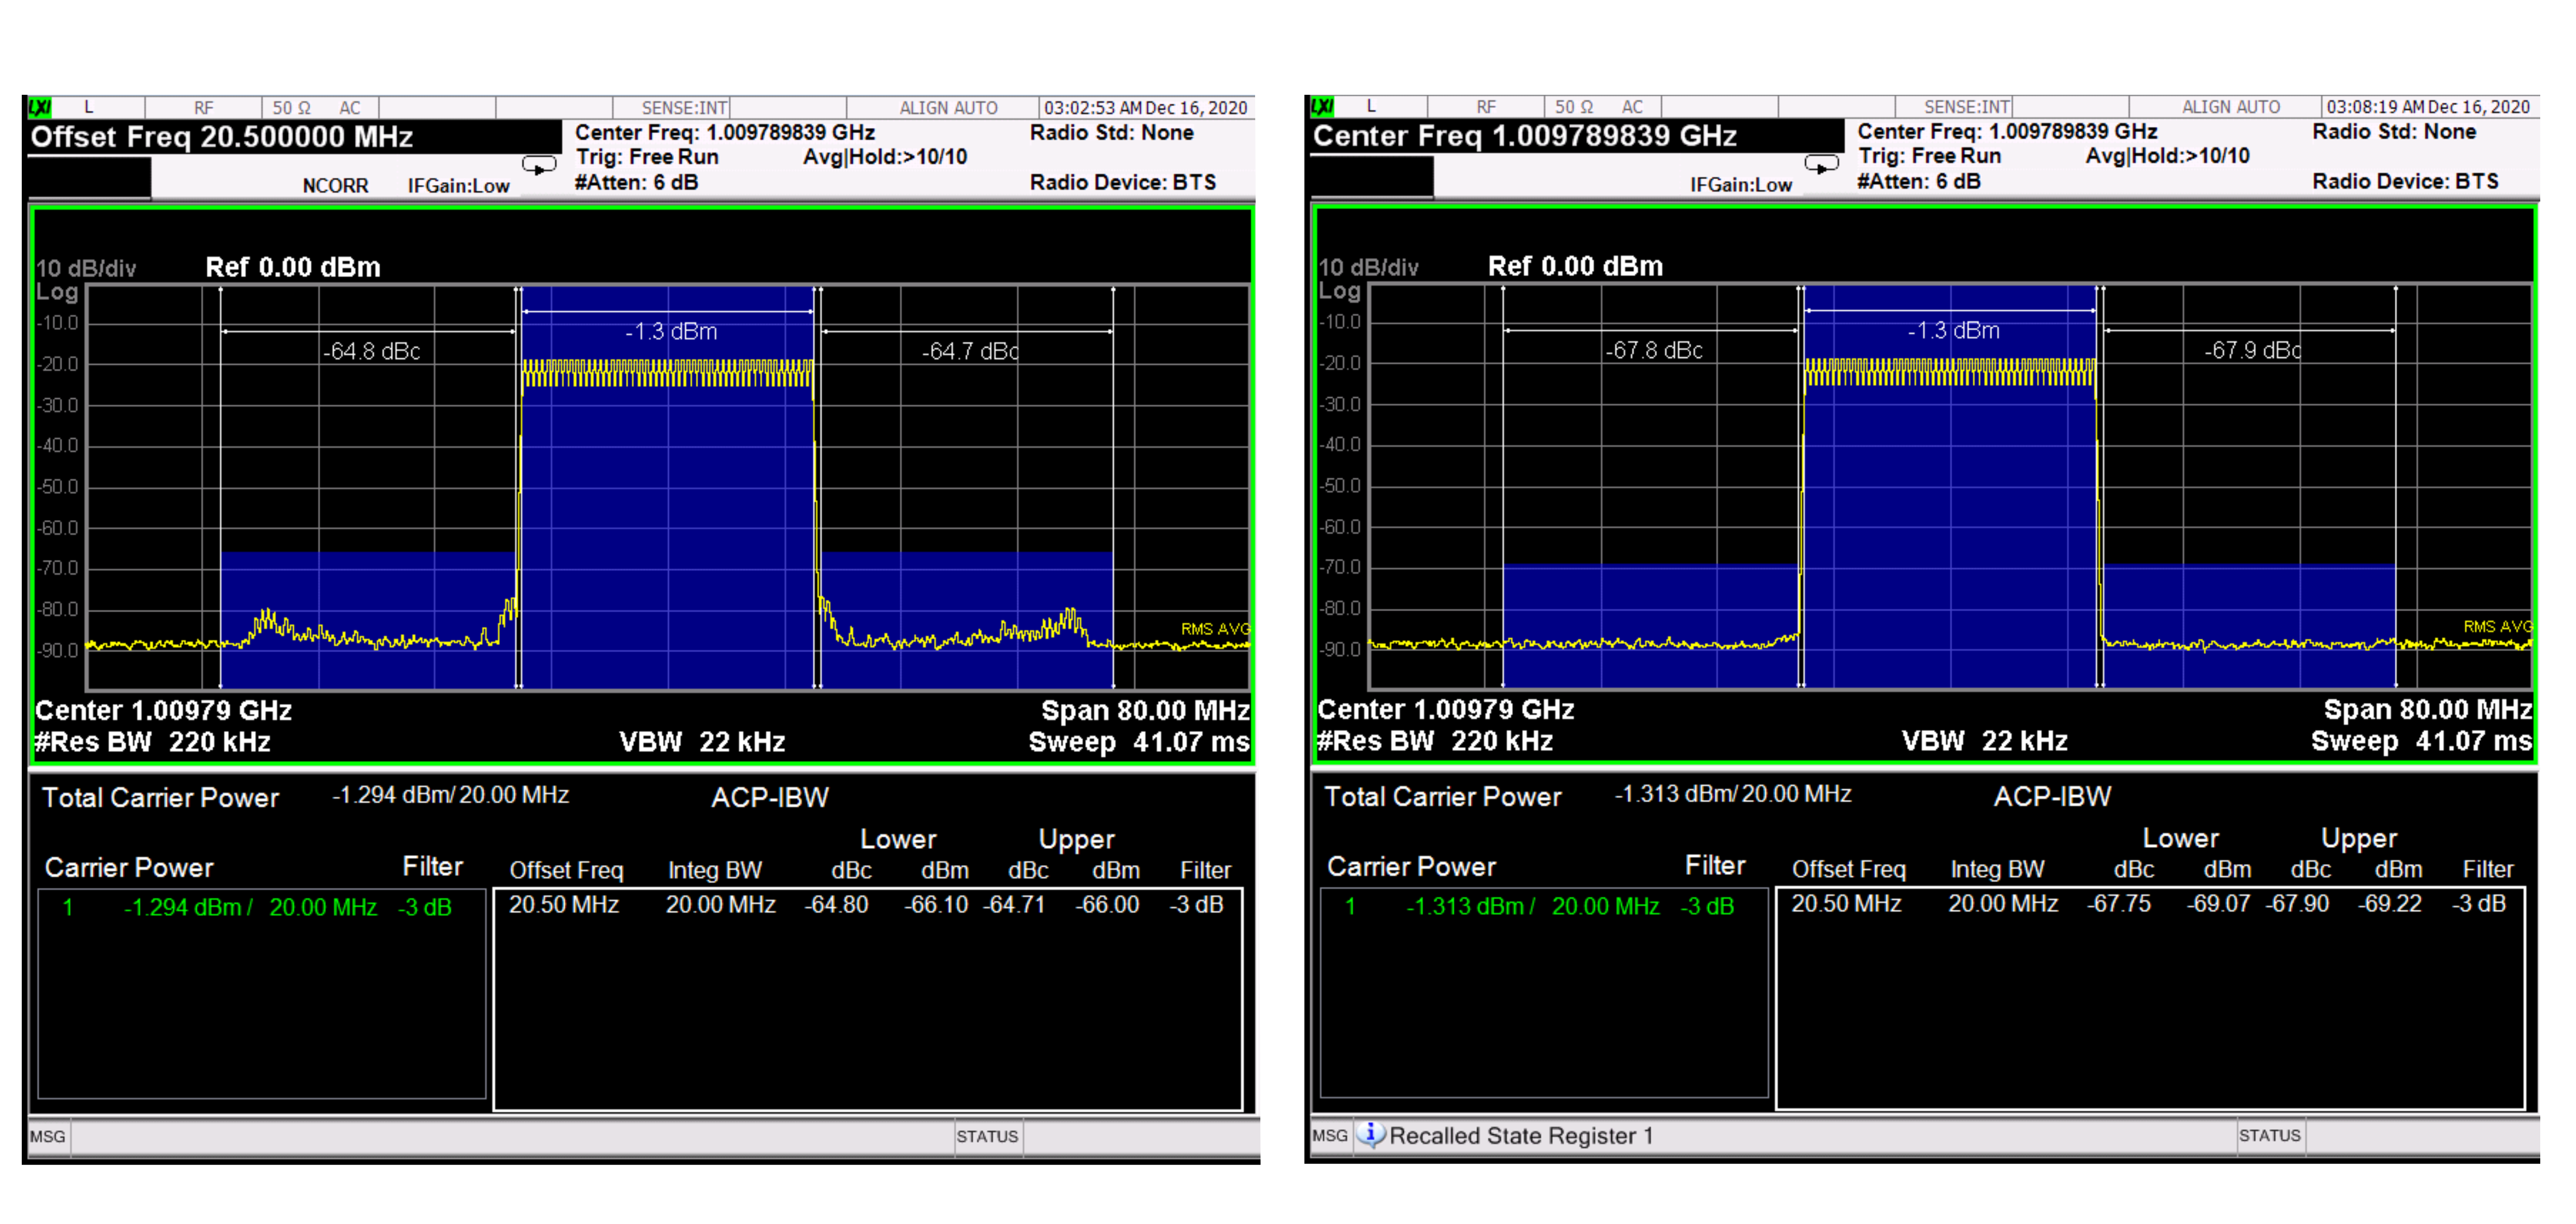Click the -1.3 dBm carrier label in right plot

1953,330
